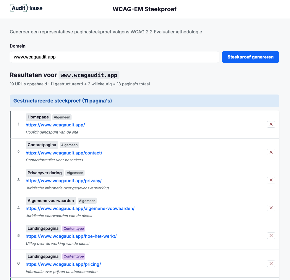This screenshot has height=280, width=290.
Task: Open the /contact/ URL link
Action: 64,153
